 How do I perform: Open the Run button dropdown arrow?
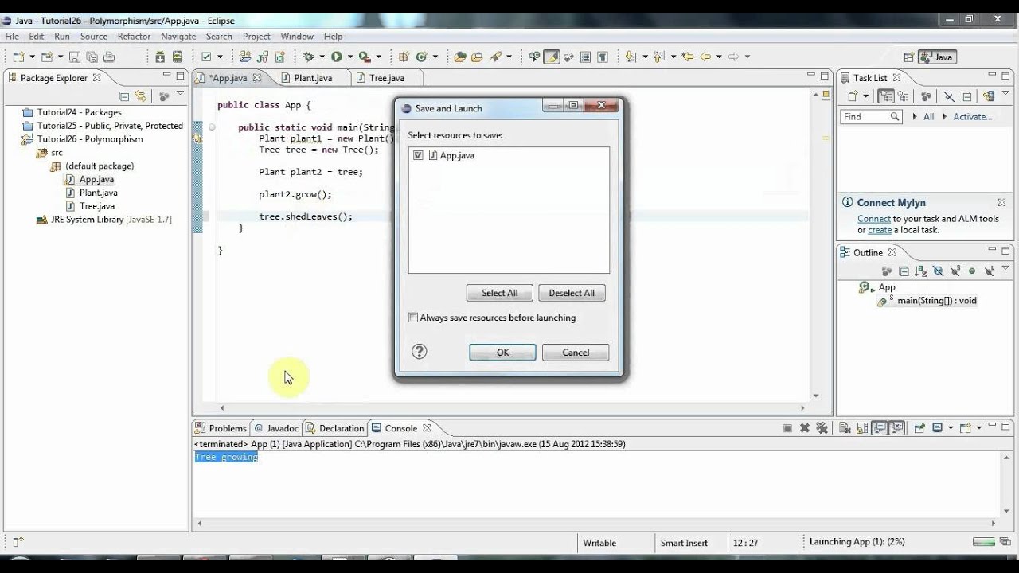point(350,57)
